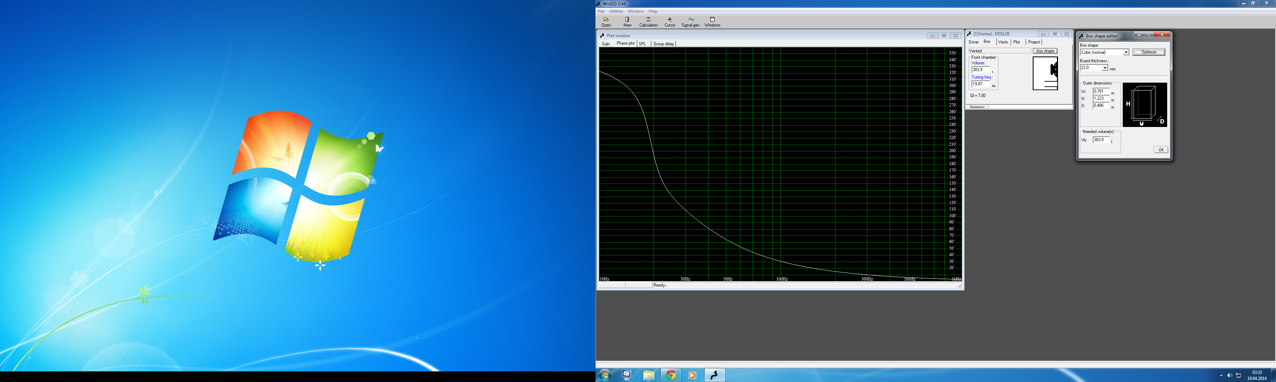Viewport: 1276px width, 382px height.
Task: Open the volume speaker tray icon
Action: pyautogui.click(x=1230, y=376)
